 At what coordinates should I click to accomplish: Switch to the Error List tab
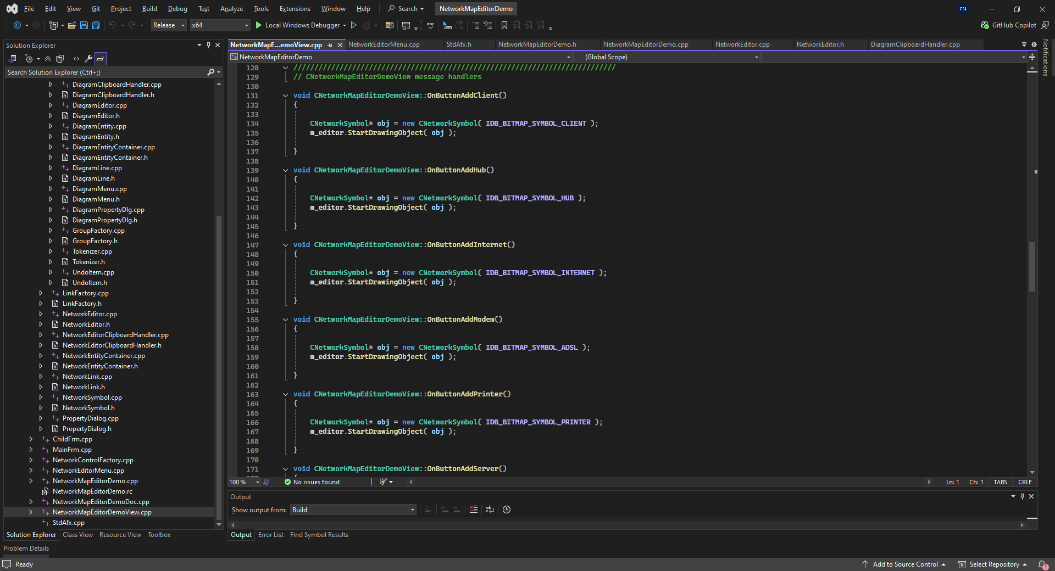pos(271,535)
